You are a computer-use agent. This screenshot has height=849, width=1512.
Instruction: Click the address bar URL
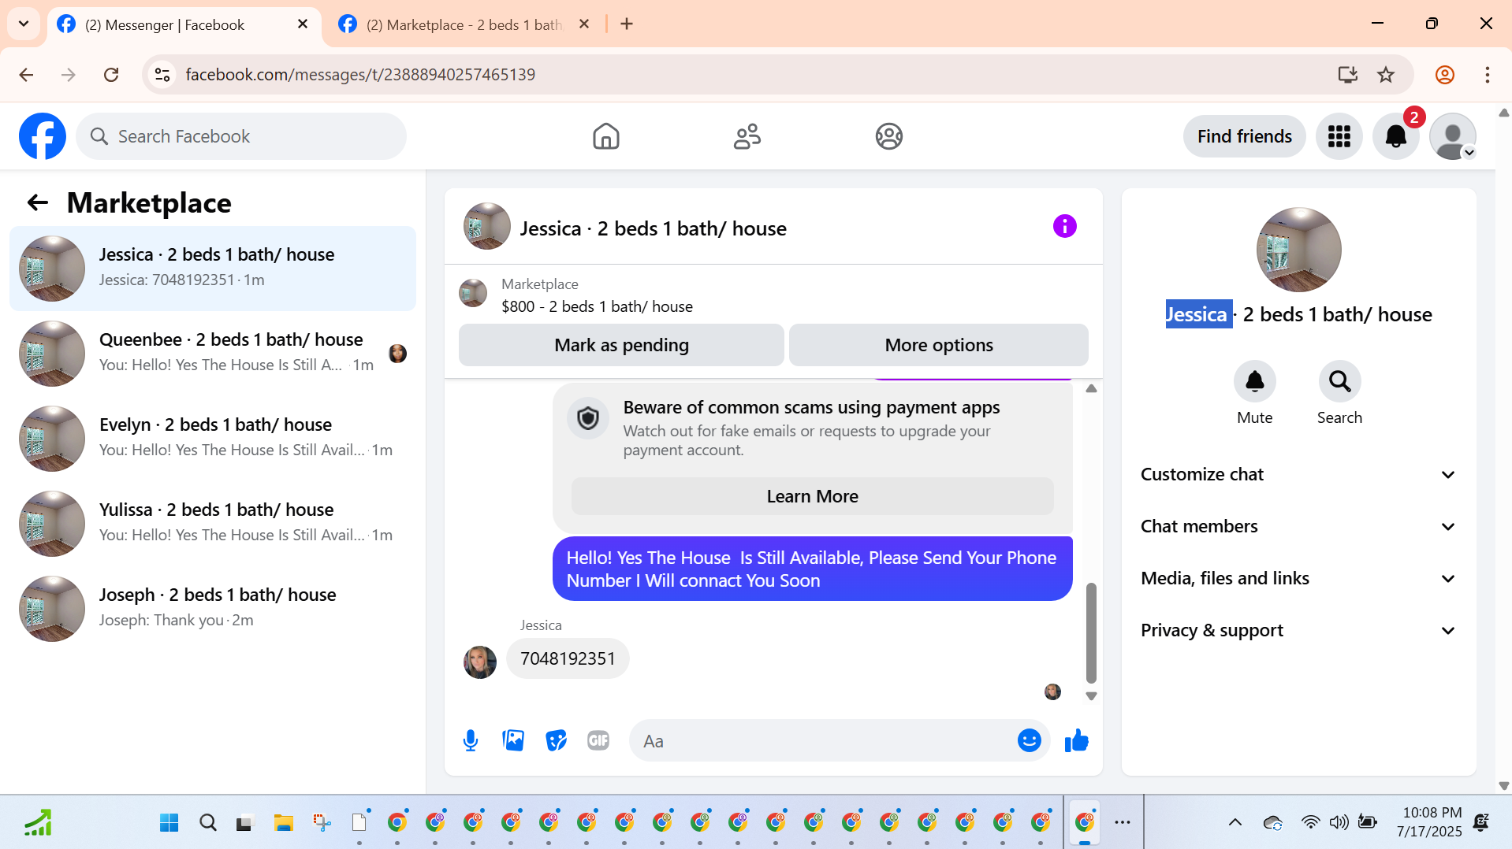[360, 75]
